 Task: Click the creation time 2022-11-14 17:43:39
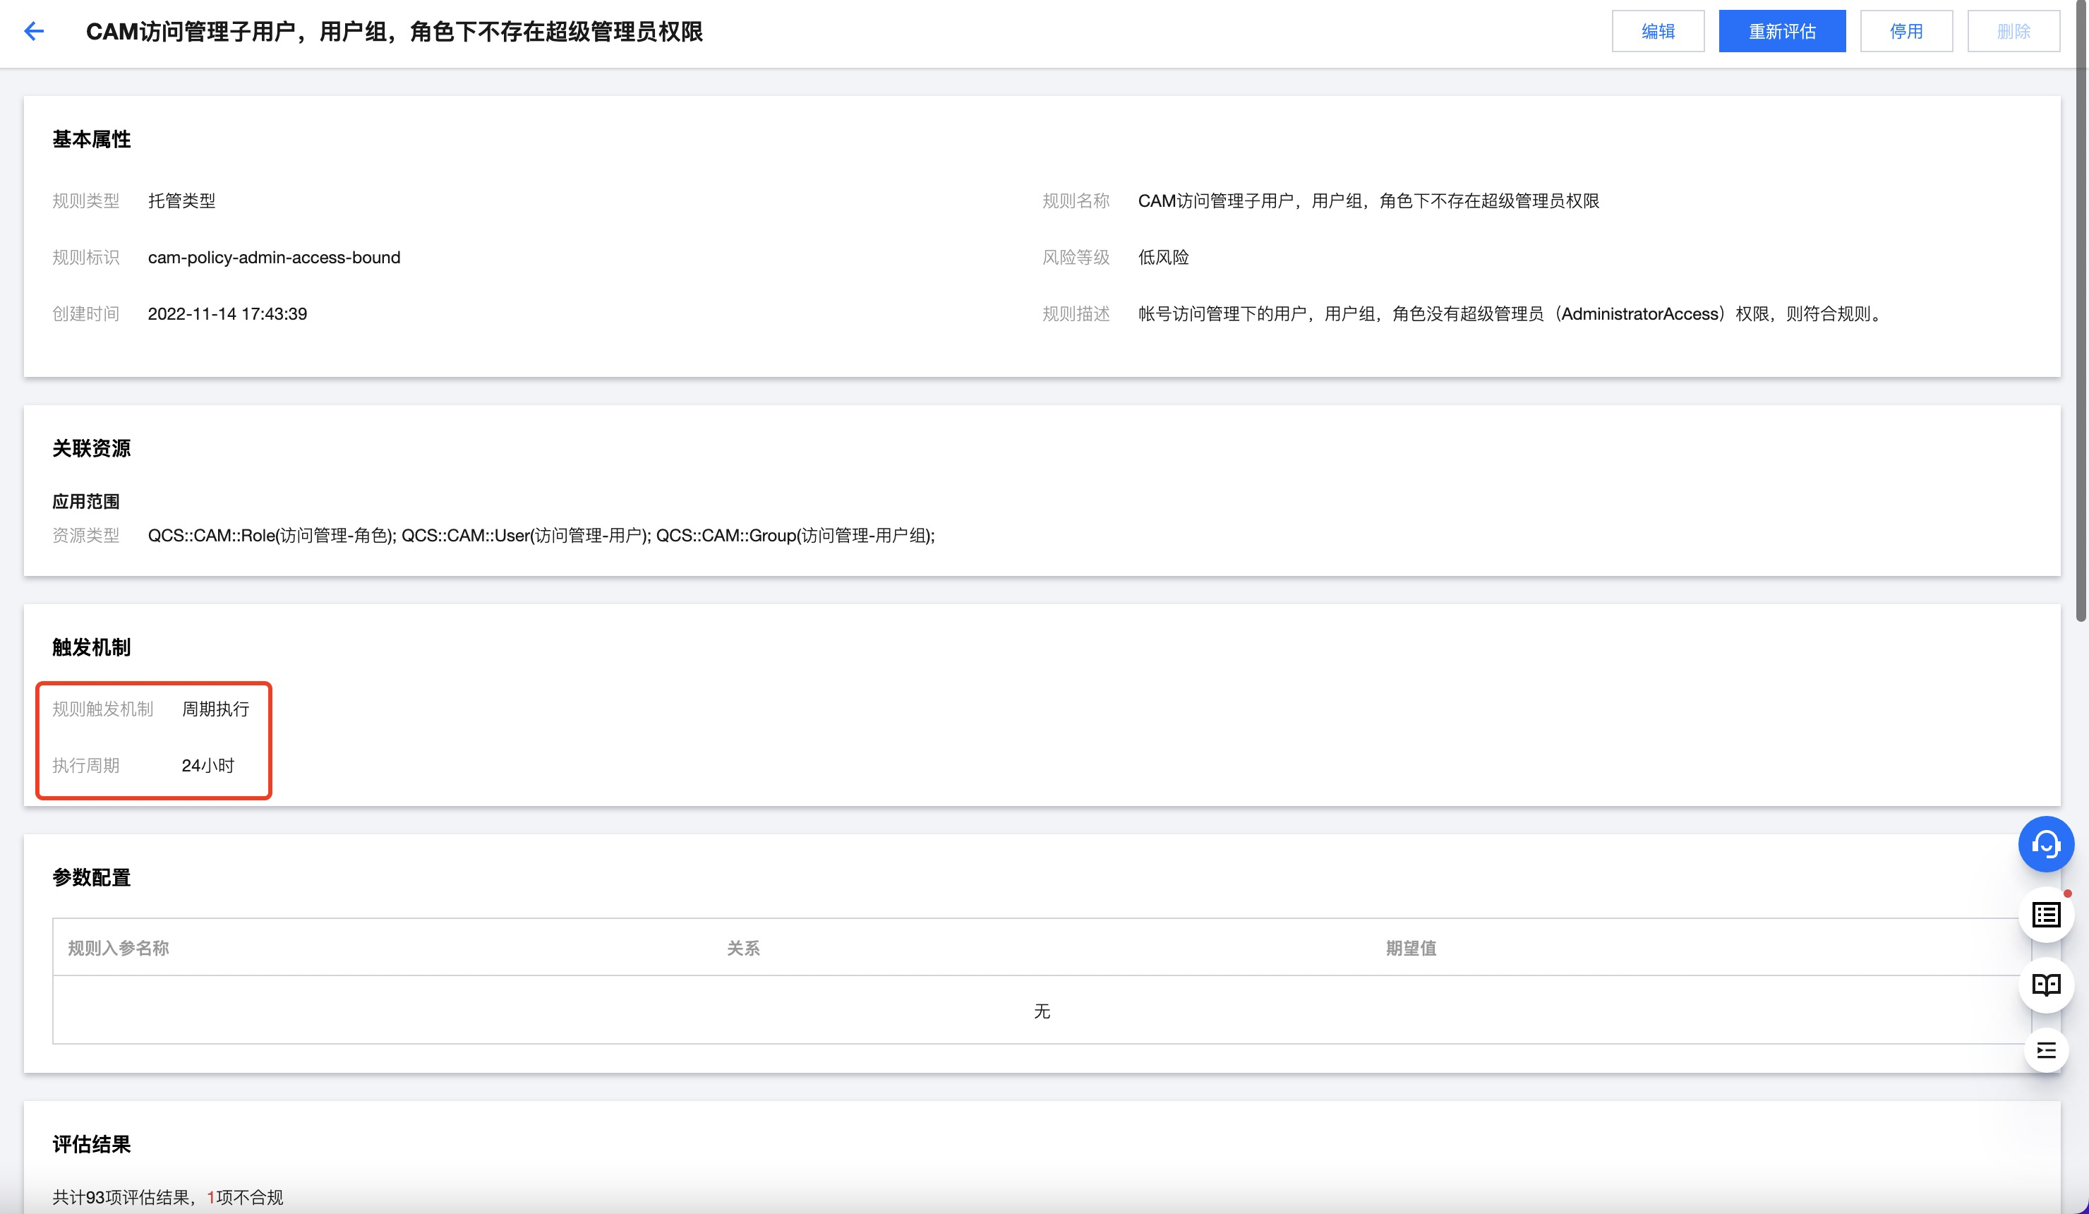click(x=227, y=313)
